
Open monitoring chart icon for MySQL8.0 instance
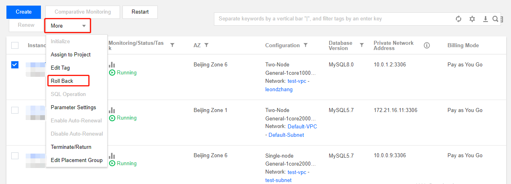click(x=112, y=64)
